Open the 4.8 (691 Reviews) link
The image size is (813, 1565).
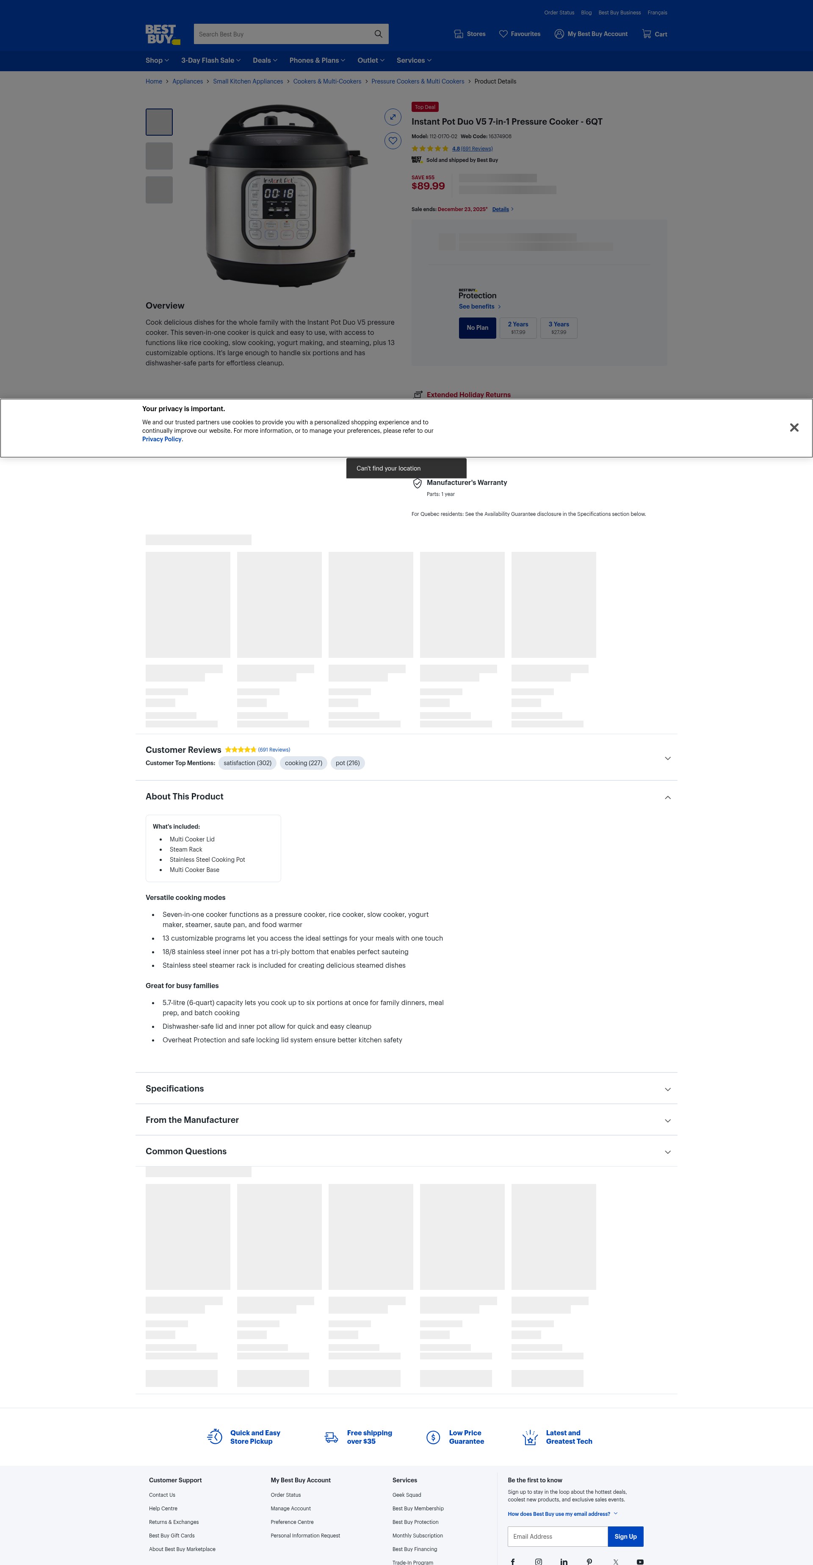coord(472,149)
